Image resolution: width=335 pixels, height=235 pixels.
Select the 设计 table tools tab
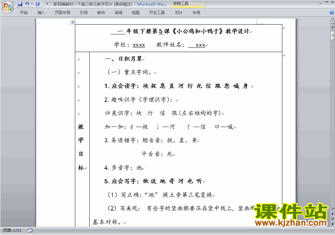pyautogui.click(x=179, y=13)
